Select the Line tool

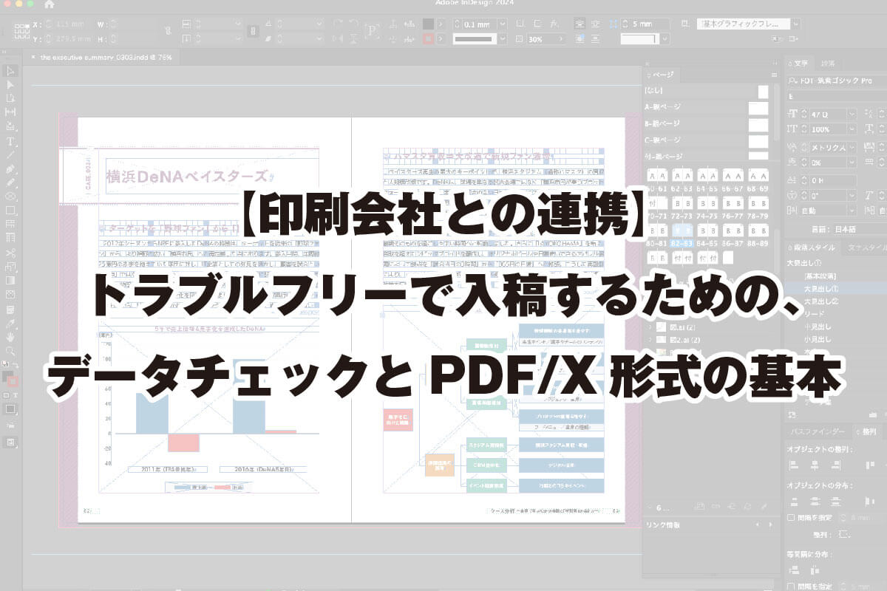[x=10, y=155]
